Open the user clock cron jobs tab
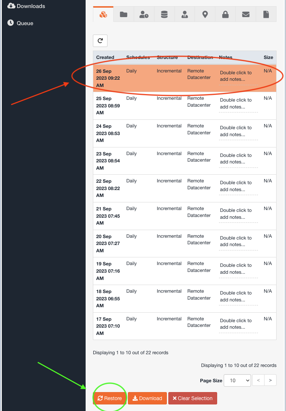Screen dimensions: 286x411 click(144, 14)
